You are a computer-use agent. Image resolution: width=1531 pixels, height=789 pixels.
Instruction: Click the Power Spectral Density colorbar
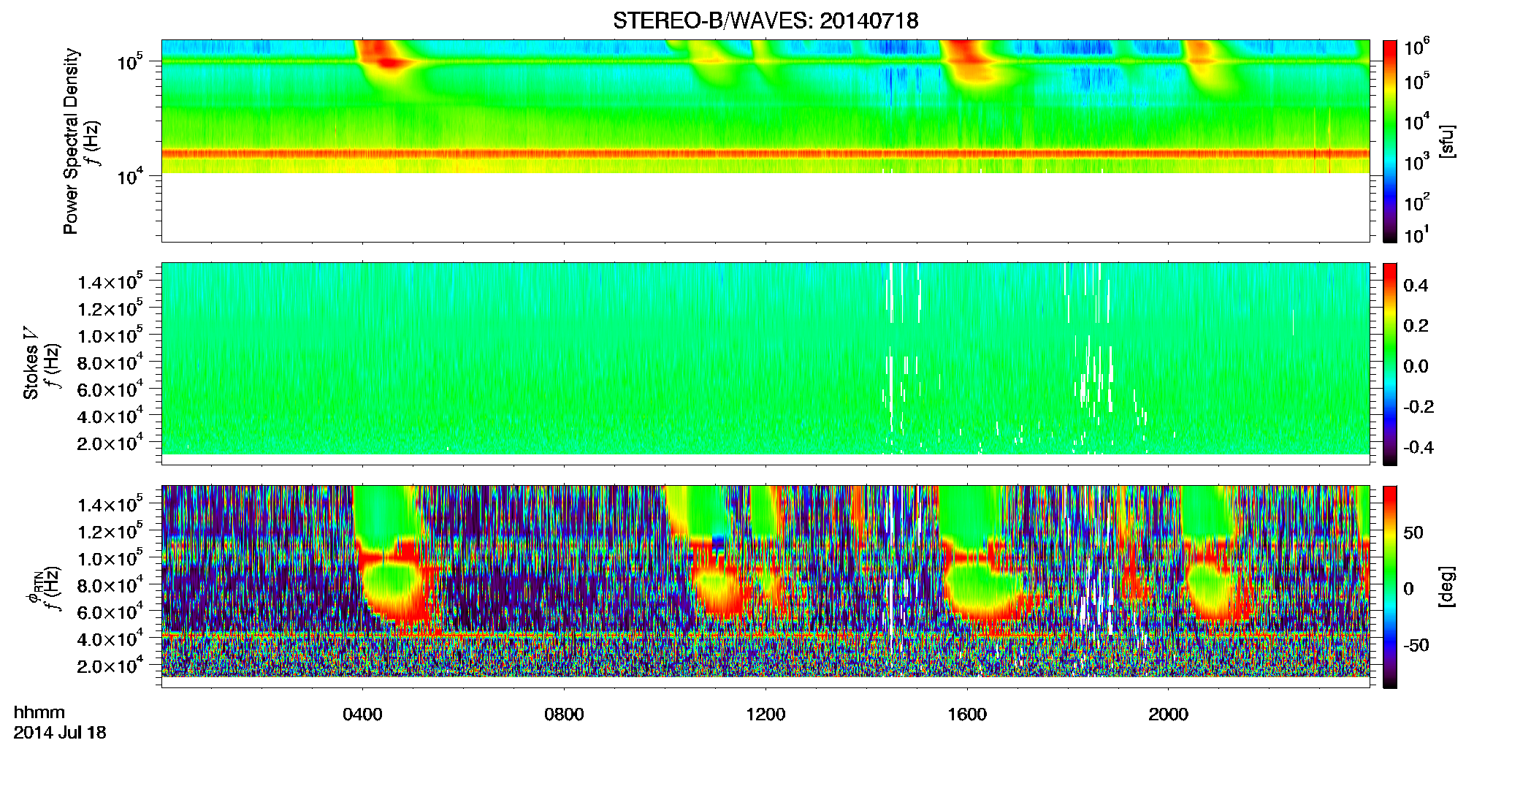click(x=1389, y=141)
